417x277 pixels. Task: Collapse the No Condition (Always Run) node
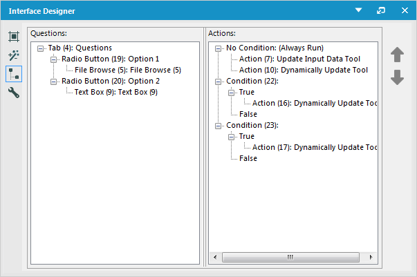[219, 48]
